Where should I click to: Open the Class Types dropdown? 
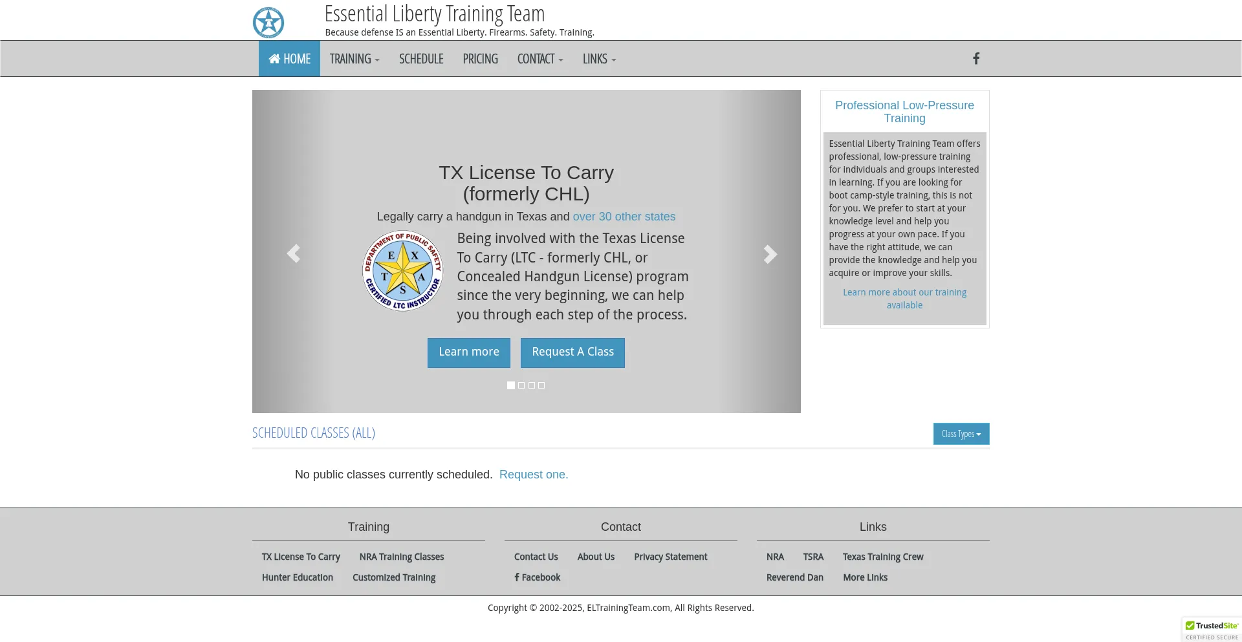point(961,434)
